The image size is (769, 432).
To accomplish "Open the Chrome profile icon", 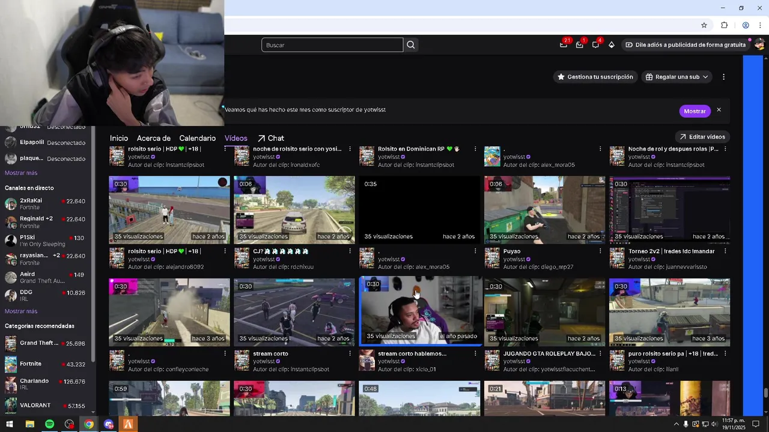I will pos(746,25).
